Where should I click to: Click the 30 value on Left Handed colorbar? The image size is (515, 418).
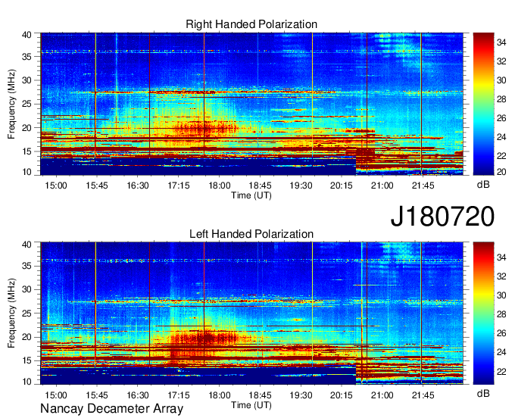click(x=501, y=295)
